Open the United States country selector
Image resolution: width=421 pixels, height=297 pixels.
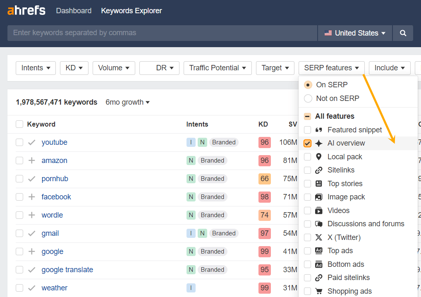[355, 33]
